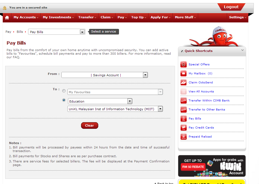
Task: Click the Transfer Within CIMB Bank icon
Action: coord(183,100)
